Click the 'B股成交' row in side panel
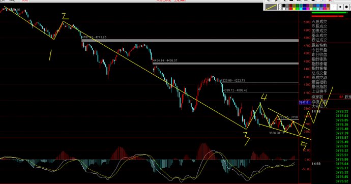The width and height of the screenshot is (351, 184). pyautogui.click(x=319, y=26)
